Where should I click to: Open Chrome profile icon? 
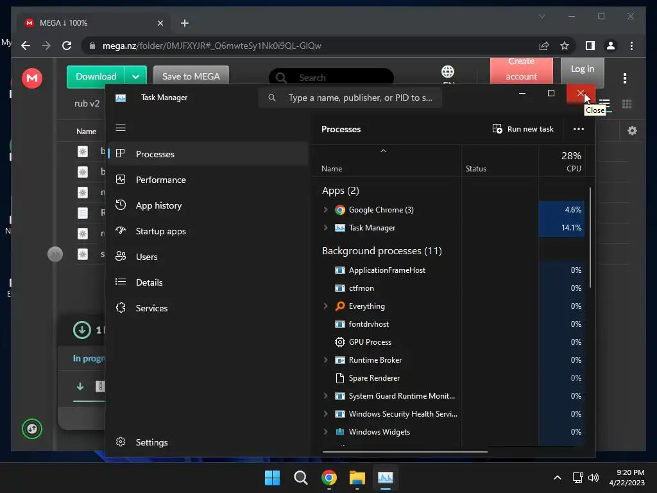click(611, 46)
